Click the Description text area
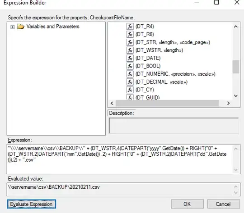Screen dimensions: 244x213 coord(174,126)
